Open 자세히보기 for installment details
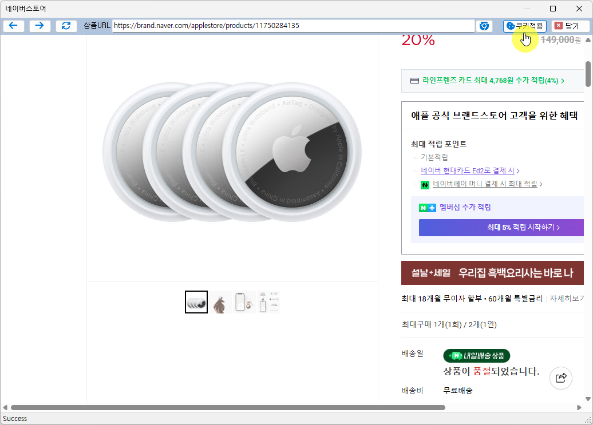The width and height of the screenshot is (593, 425). coord(567,299)
